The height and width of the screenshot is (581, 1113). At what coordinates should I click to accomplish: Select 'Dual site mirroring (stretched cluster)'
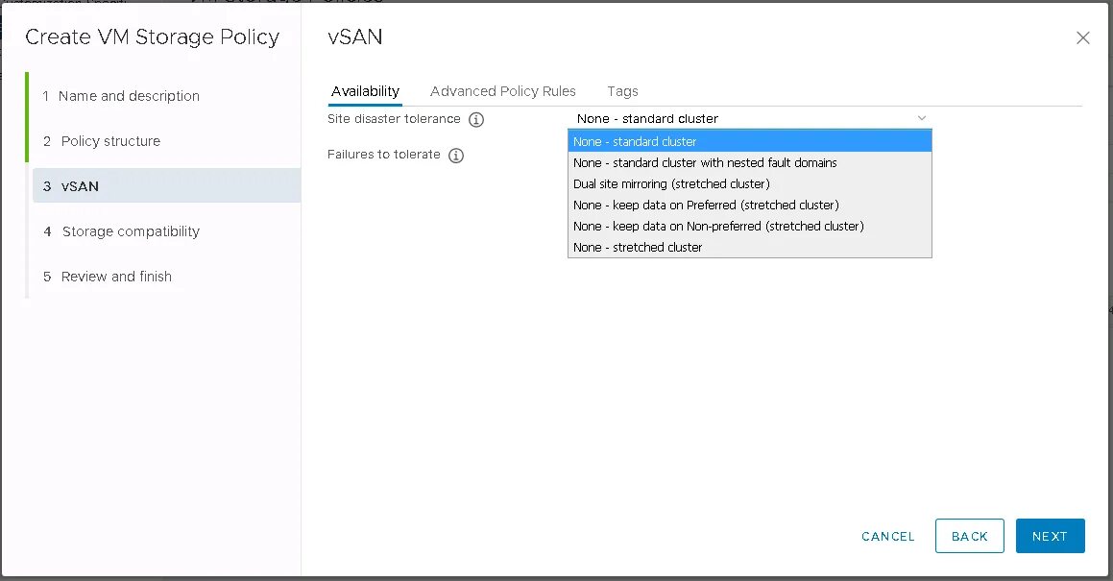[x=750, y=184]
